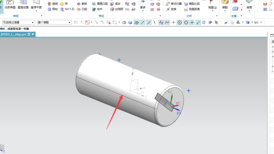Open 图层设置 (Layer Settings)
Image resolution: width=274 pixels, height=154 pixels.
[x=23, y=5]
